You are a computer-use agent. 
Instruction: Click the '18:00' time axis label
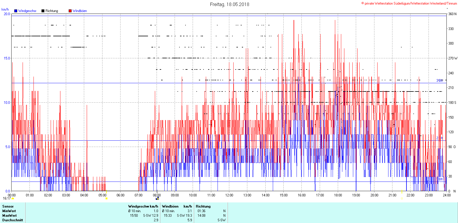click(x=338, y=195)
